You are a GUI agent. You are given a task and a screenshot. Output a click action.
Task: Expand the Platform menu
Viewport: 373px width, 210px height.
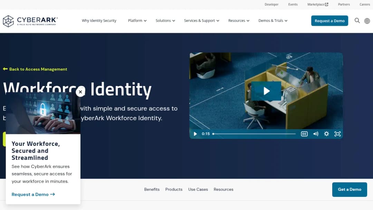(x=137, y=21)
